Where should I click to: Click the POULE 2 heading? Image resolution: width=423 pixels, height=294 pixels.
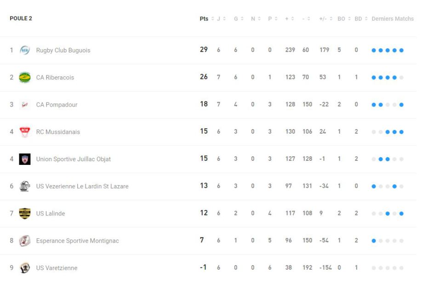pos(21,18)
